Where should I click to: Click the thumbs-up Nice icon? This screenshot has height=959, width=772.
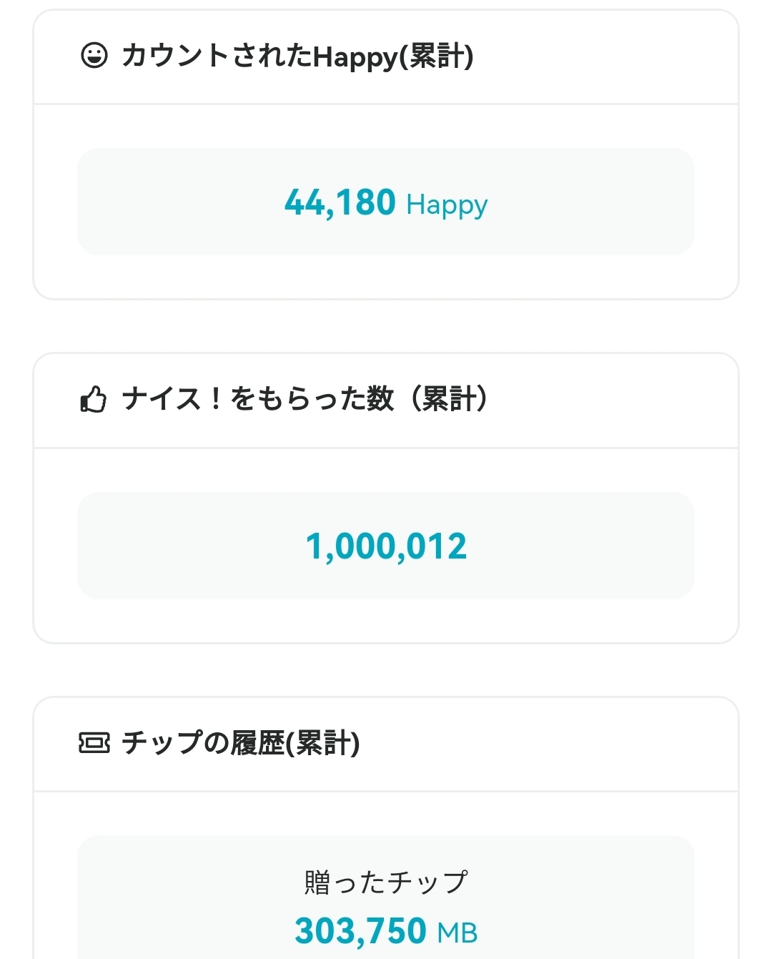click(x=93, y=399)
